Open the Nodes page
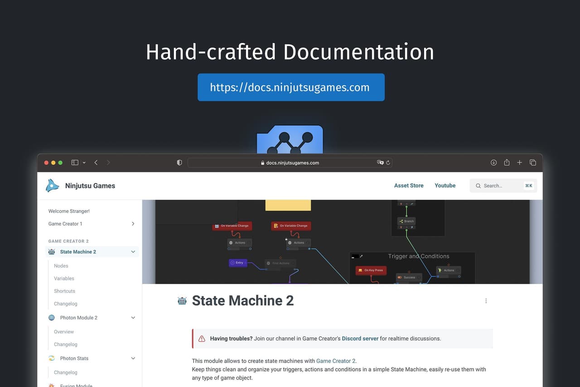 [x=61, y=266]
